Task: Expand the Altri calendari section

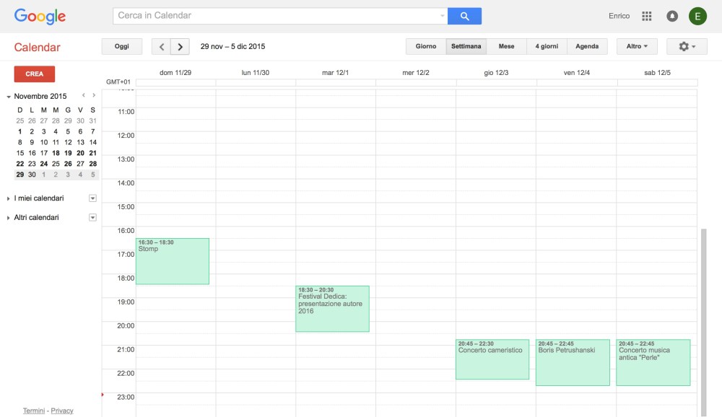Action: [x=8, y=218]
